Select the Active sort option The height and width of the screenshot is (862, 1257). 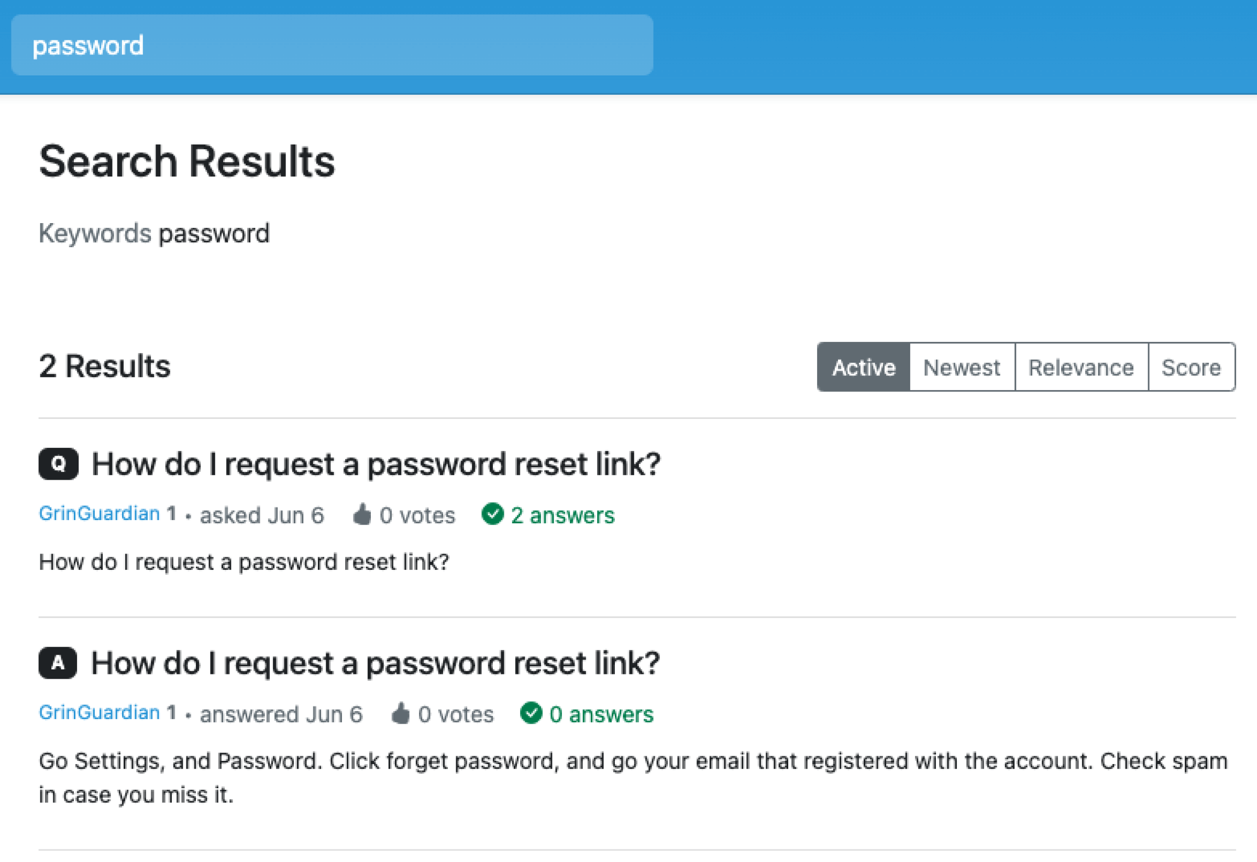click(863, 367)
